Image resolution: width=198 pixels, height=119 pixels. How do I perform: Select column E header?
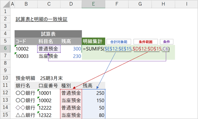coord(93,4)
